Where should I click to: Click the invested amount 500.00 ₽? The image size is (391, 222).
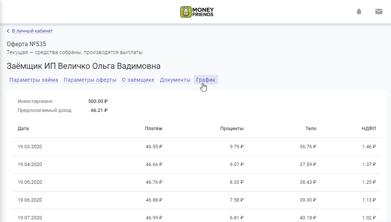pyautogui.click(x=98, y=101)
